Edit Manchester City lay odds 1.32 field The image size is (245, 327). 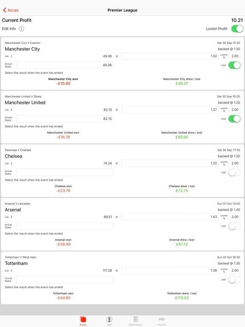tap(170, 56)
